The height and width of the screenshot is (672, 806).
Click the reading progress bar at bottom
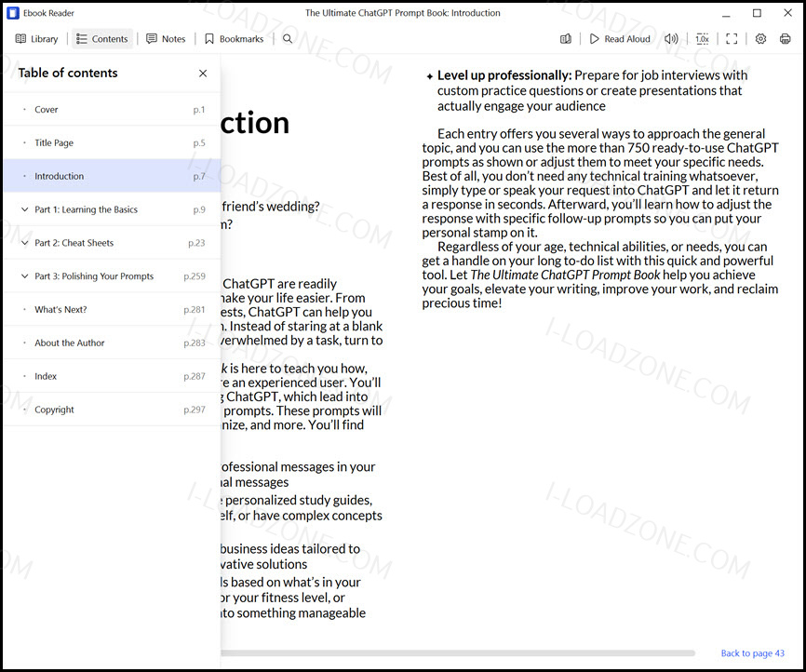click(458, 653)
